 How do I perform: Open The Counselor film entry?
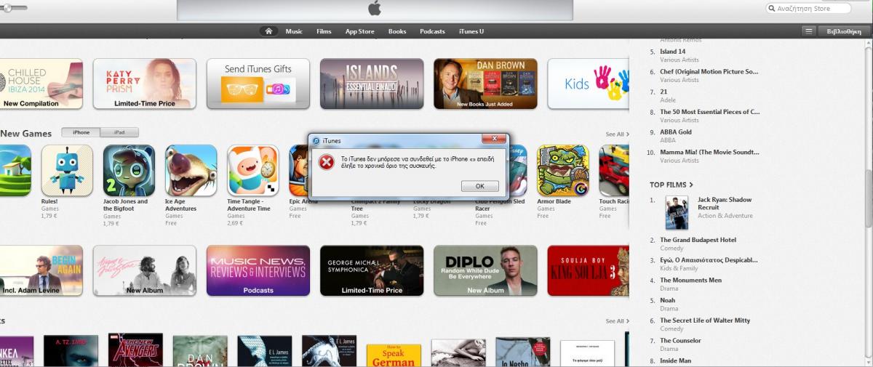pos(680,341)
